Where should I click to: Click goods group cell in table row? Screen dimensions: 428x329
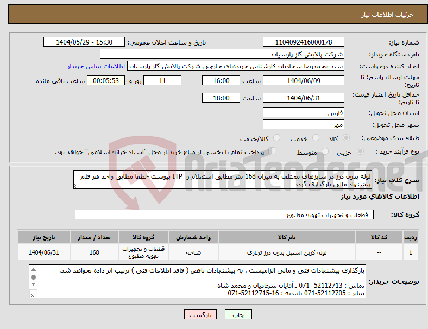click(x=143, y=252)
